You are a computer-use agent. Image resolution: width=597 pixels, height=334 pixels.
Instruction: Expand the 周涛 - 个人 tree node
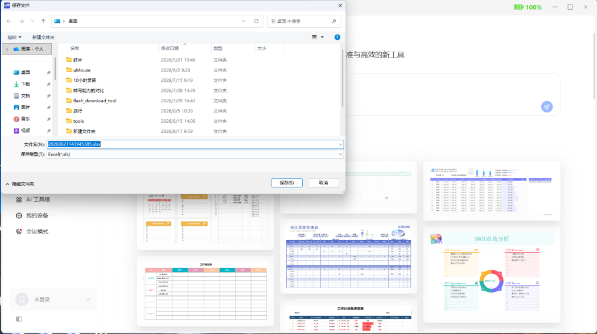pyautogui.click(x=7, y=49)
